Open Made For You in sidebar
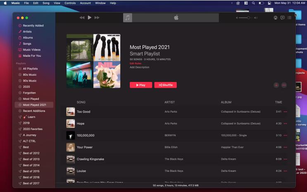 click(x=32, y=56)
